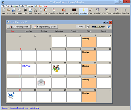The height and width of the screenshot is (110, 131).
Task: Click Insert Image in the toolbar
Action: [74, 11]
